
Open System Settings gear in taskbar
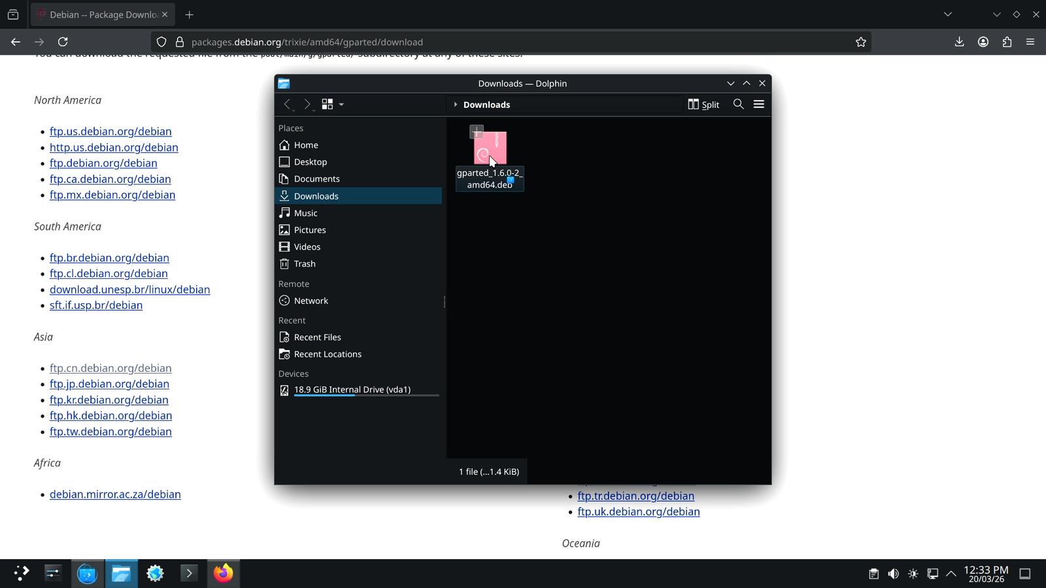tap(155, 574)
